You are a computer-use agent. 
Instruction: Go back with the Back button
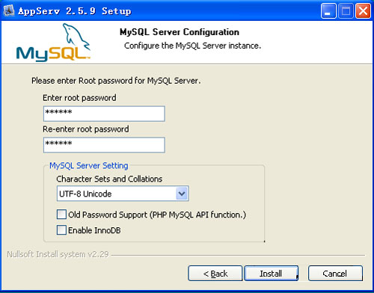pos(215,274)
